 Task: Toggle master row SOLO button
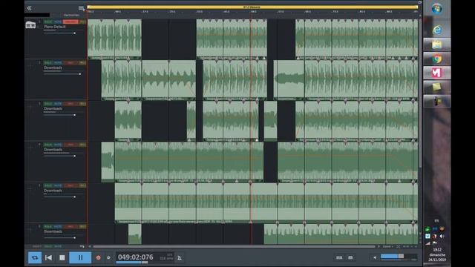click(x=47, y=246)
